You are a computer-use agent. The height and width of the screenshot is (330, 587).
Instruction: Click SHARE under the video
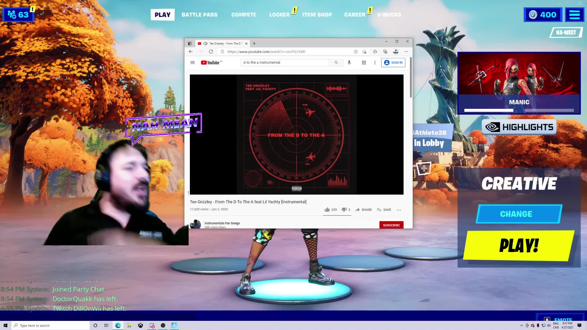pos(364,210)
